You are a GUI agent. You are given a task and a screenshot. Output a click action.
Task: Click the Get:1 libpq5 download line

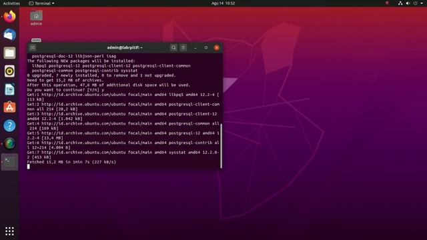123,97
